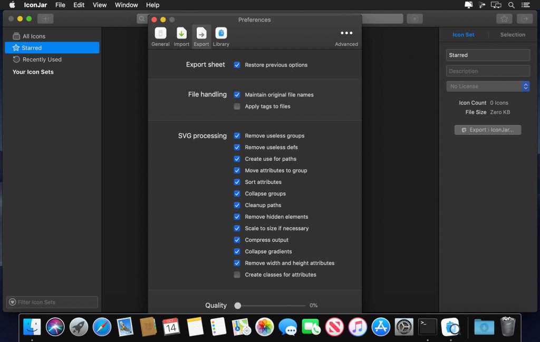Click the add icon set plus button

(45, 18)
